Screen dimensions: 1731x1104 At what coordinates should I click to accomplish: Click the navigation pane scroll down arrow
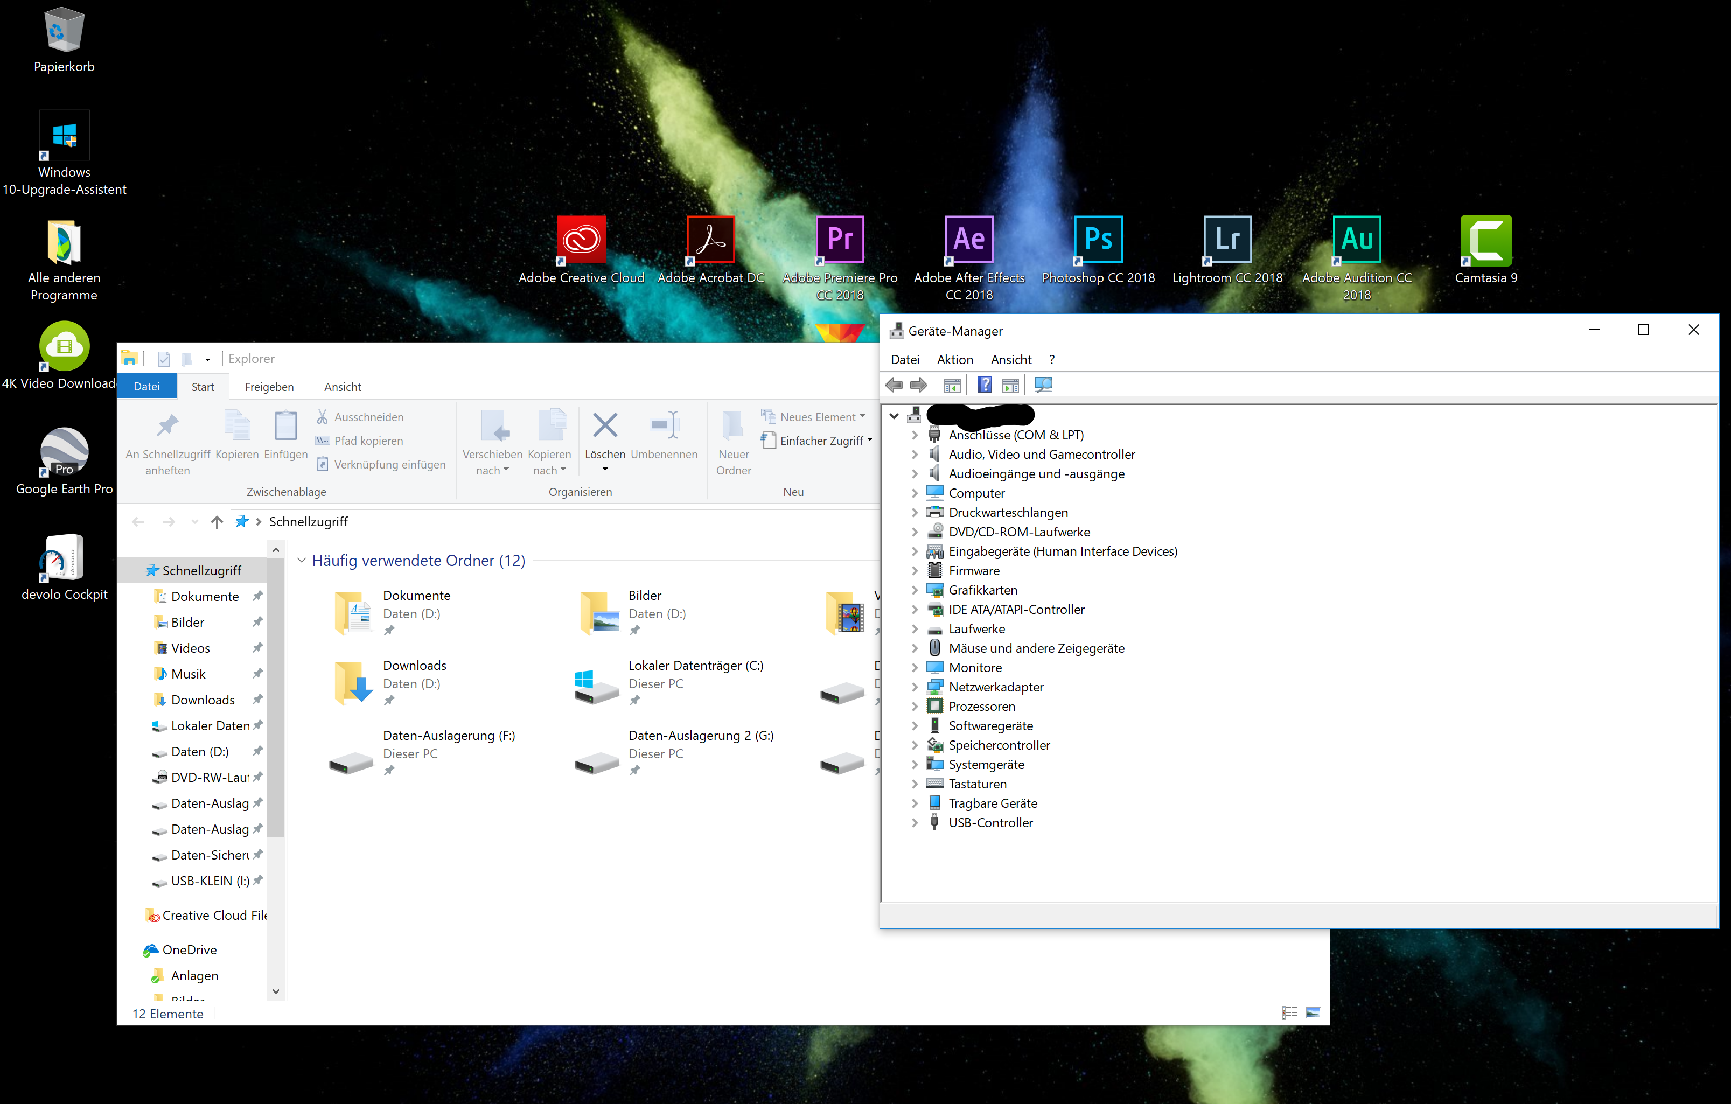tap(276, 992)
